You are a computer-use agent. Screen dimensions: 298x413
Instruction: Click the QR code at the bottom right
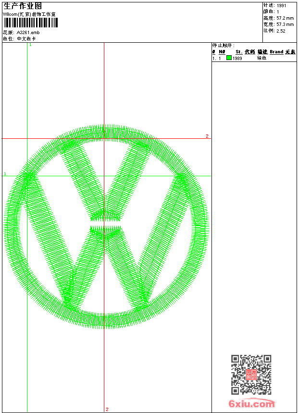251,375
